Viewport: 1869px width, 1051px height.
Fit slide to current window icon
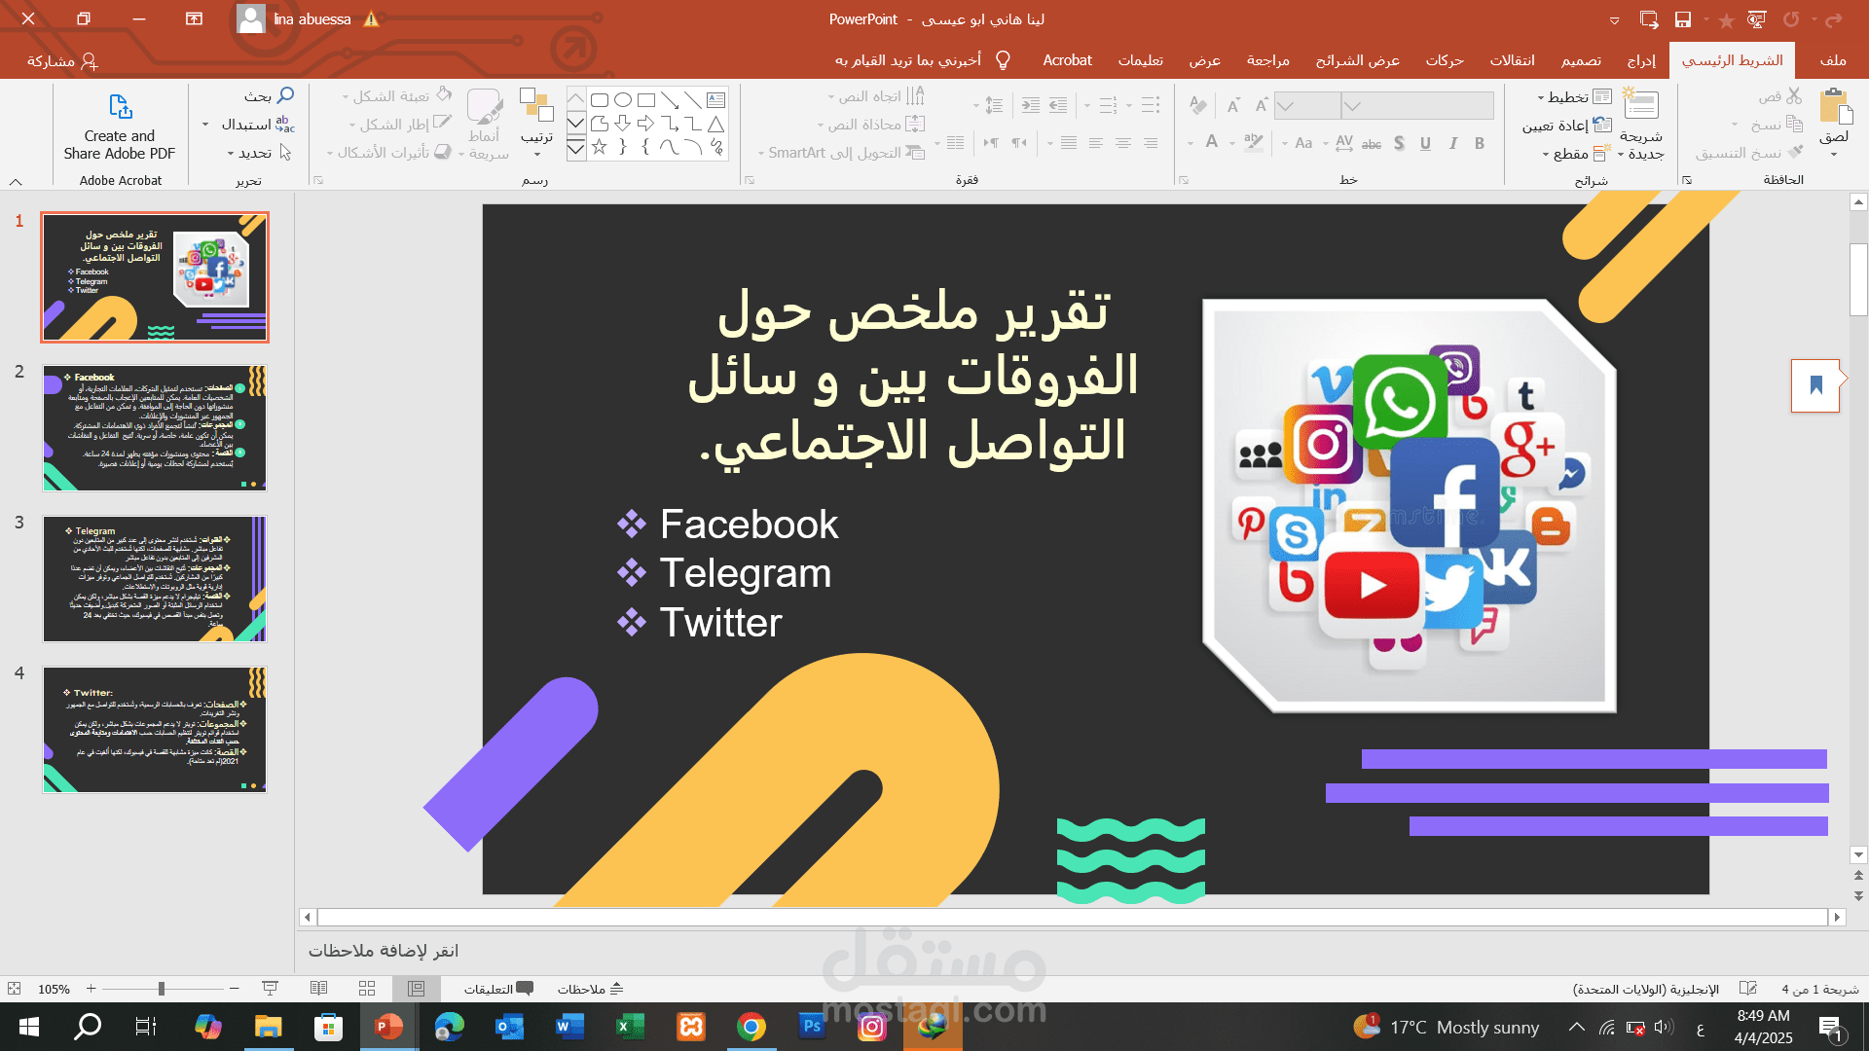coord(14,989)
